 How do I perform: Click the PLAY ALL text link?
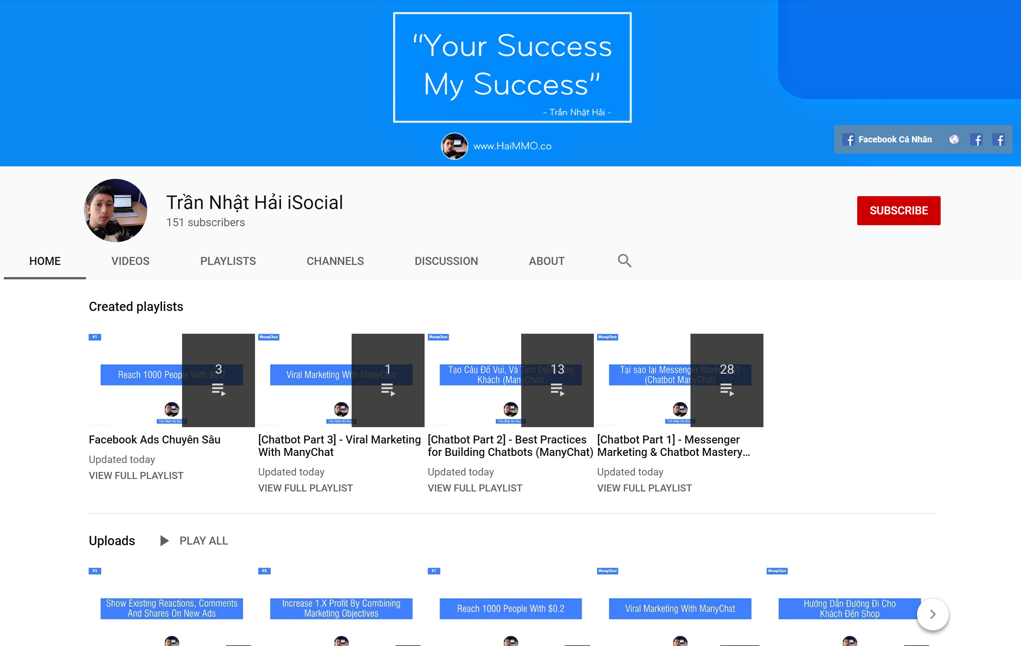pos(204,541)
